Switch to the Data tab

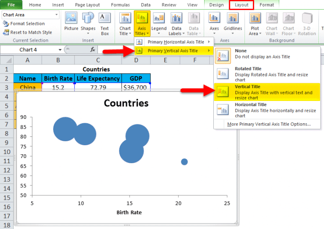pyautogui.click(x=145, y=5)
